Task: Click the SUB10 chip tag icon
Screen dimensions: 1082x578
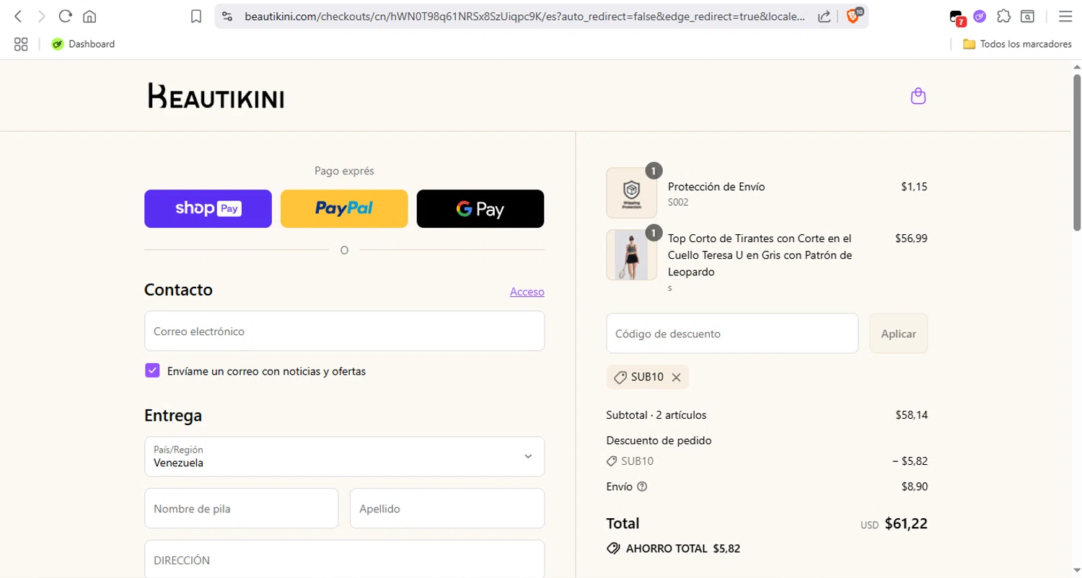Action: pyautogui.click(x=620, y=377)
